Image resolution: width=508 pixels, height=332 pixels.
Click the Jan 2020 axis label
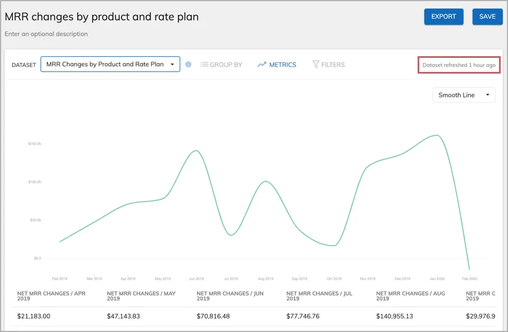pyautogui.click(x=437, y=279)
